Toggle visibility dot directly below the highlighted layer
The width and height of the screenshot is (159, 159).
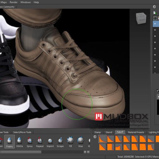click(155, 30)
